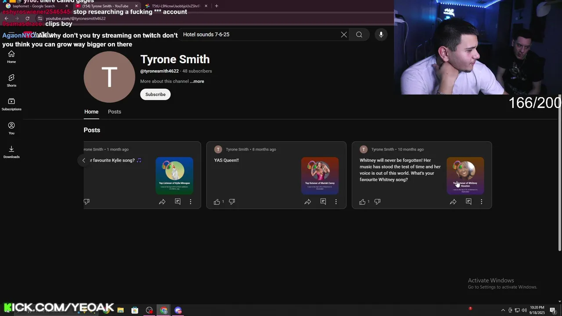Screen dimensions: 562x316
Task: Open a new browser tab with plus
Action: coord(216,6)
